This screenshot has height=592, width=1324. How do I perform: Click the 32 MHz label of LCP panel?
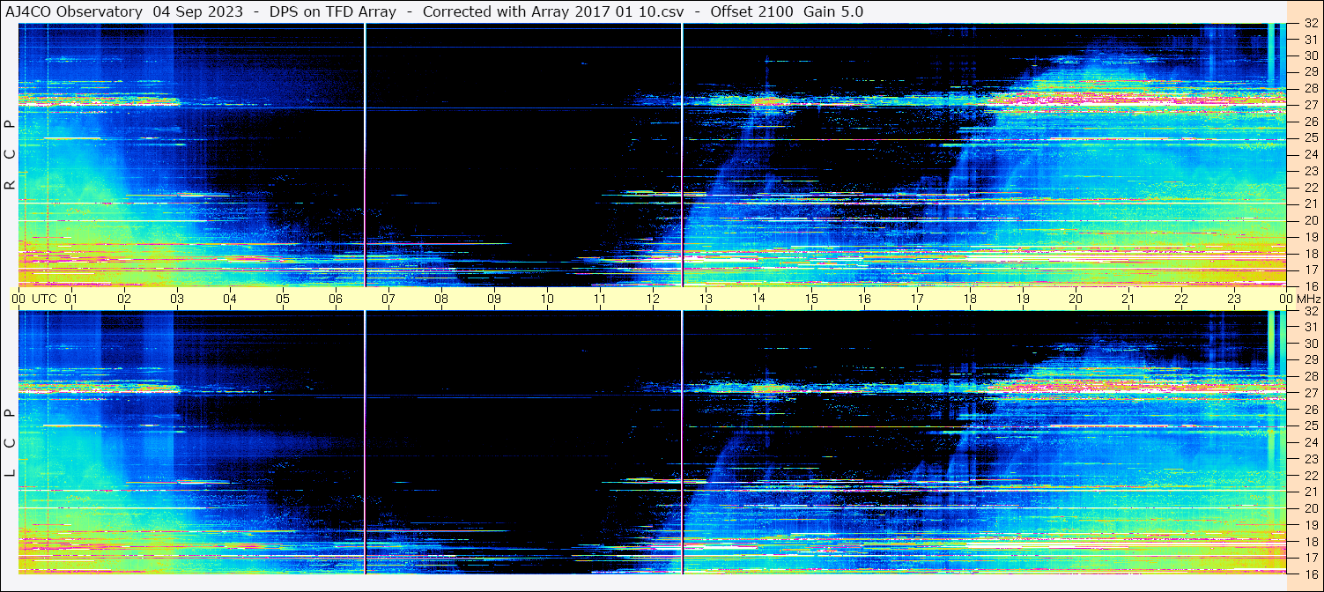pyautogui.click(x=1311, y=311)
